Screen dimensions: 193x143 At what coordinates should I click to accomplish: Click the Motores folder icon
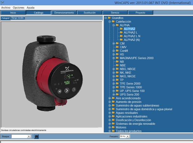[x=113, y=127]
